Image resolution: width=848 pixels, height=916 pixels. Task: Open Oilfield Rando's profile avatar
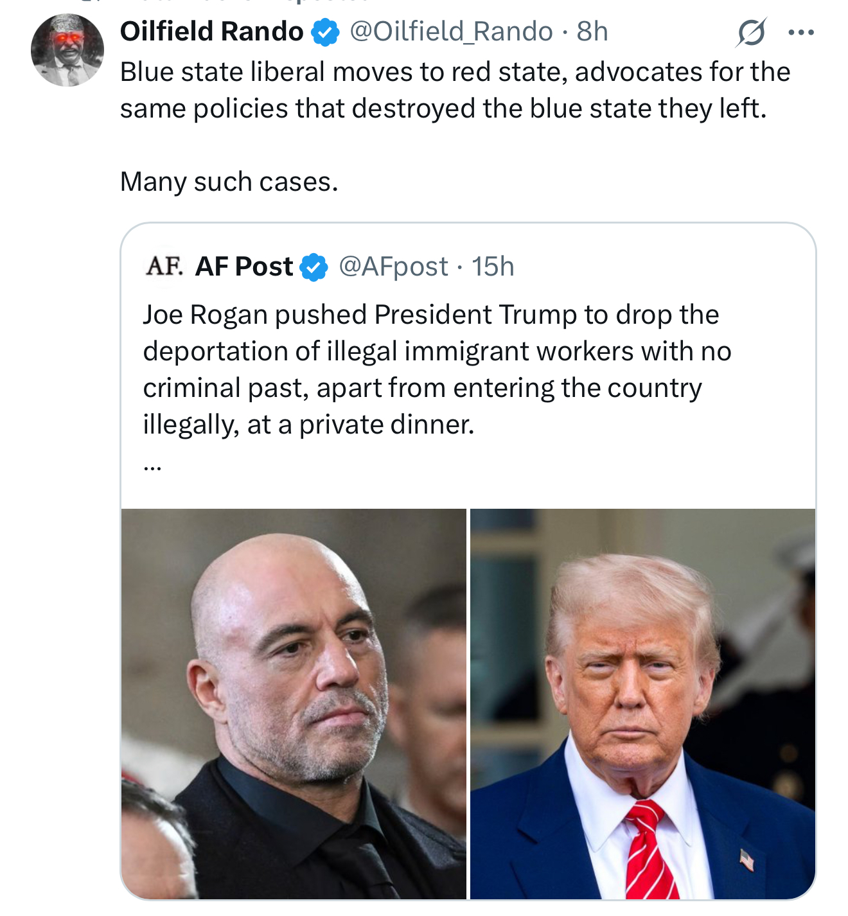click(67, 50)
